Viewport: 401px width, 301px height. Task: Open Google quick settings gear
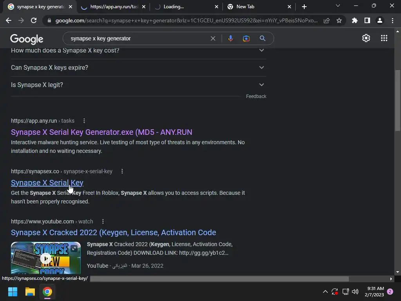coord(366,38)
